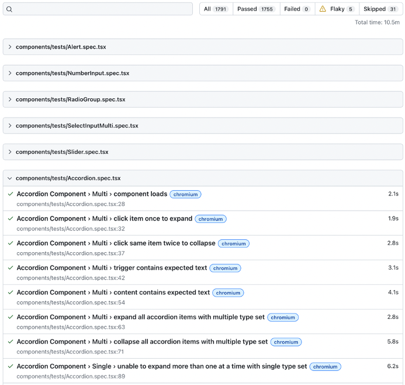Open 'click same item twice to collapse' test
405x385 pixels.
[x=116, y=243]
